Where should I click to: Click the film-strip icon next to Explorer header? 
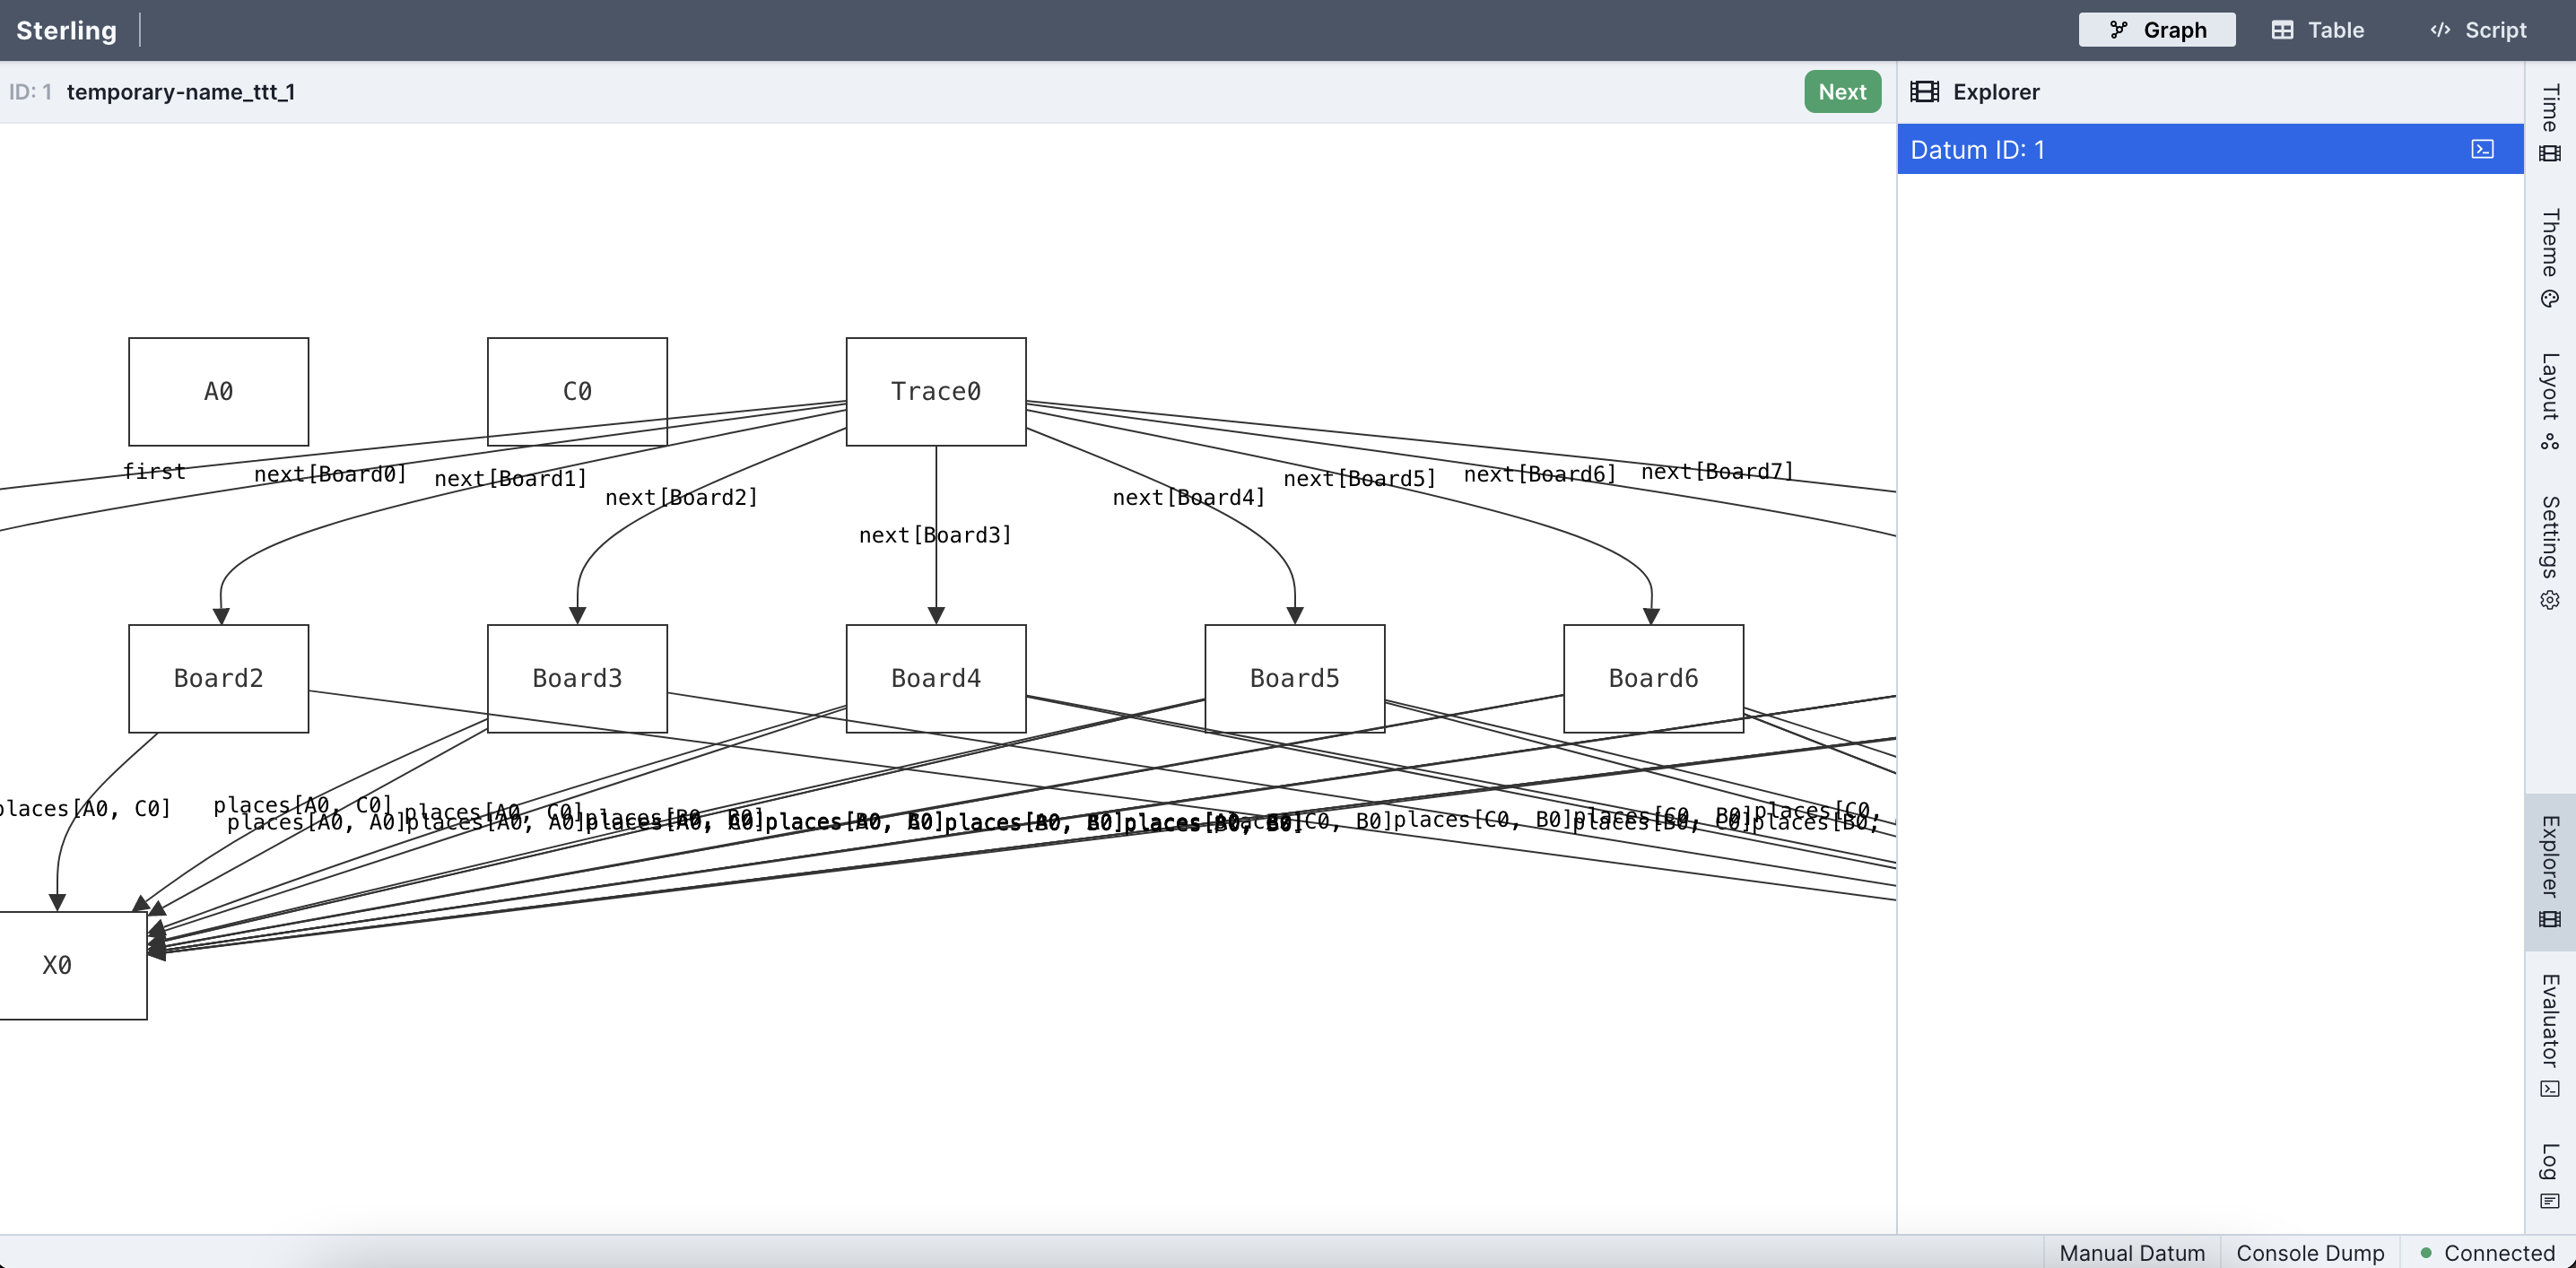(1926, 91)
